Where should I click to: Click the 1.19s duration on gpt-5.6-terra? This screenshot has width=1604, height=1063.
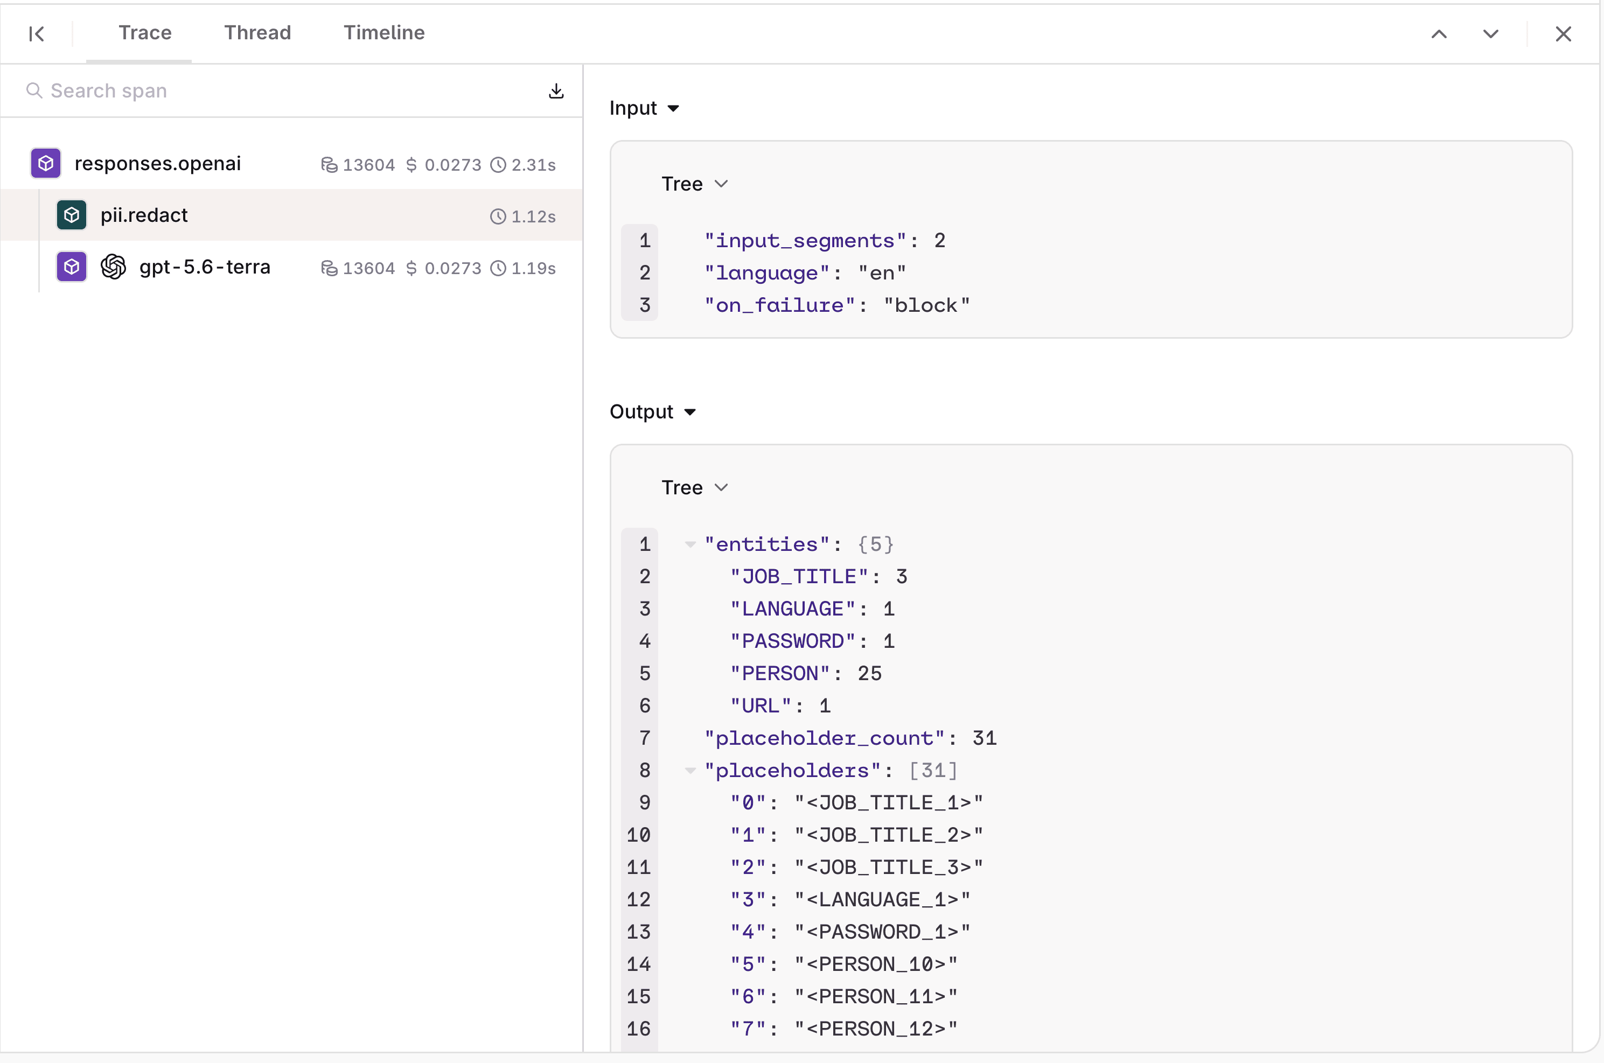click(534, 269)
